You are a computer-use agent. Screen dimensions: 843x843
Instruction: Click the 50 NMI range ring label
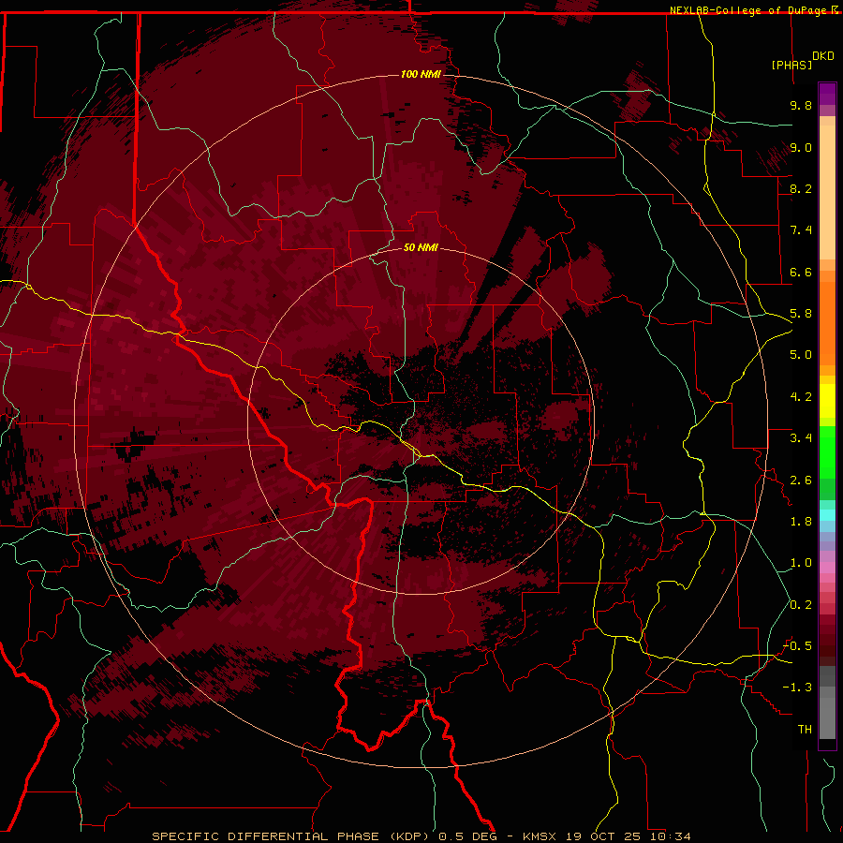click(x=421, y=247)
